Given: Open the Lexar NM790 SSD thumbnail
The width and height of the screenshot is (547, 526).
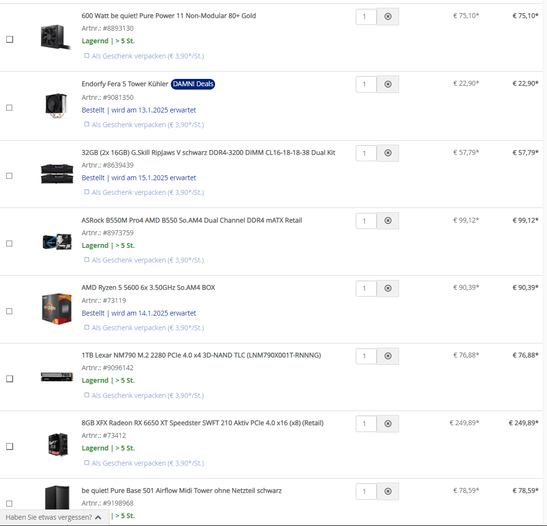Looking at the screenshot, I should 57,377.
